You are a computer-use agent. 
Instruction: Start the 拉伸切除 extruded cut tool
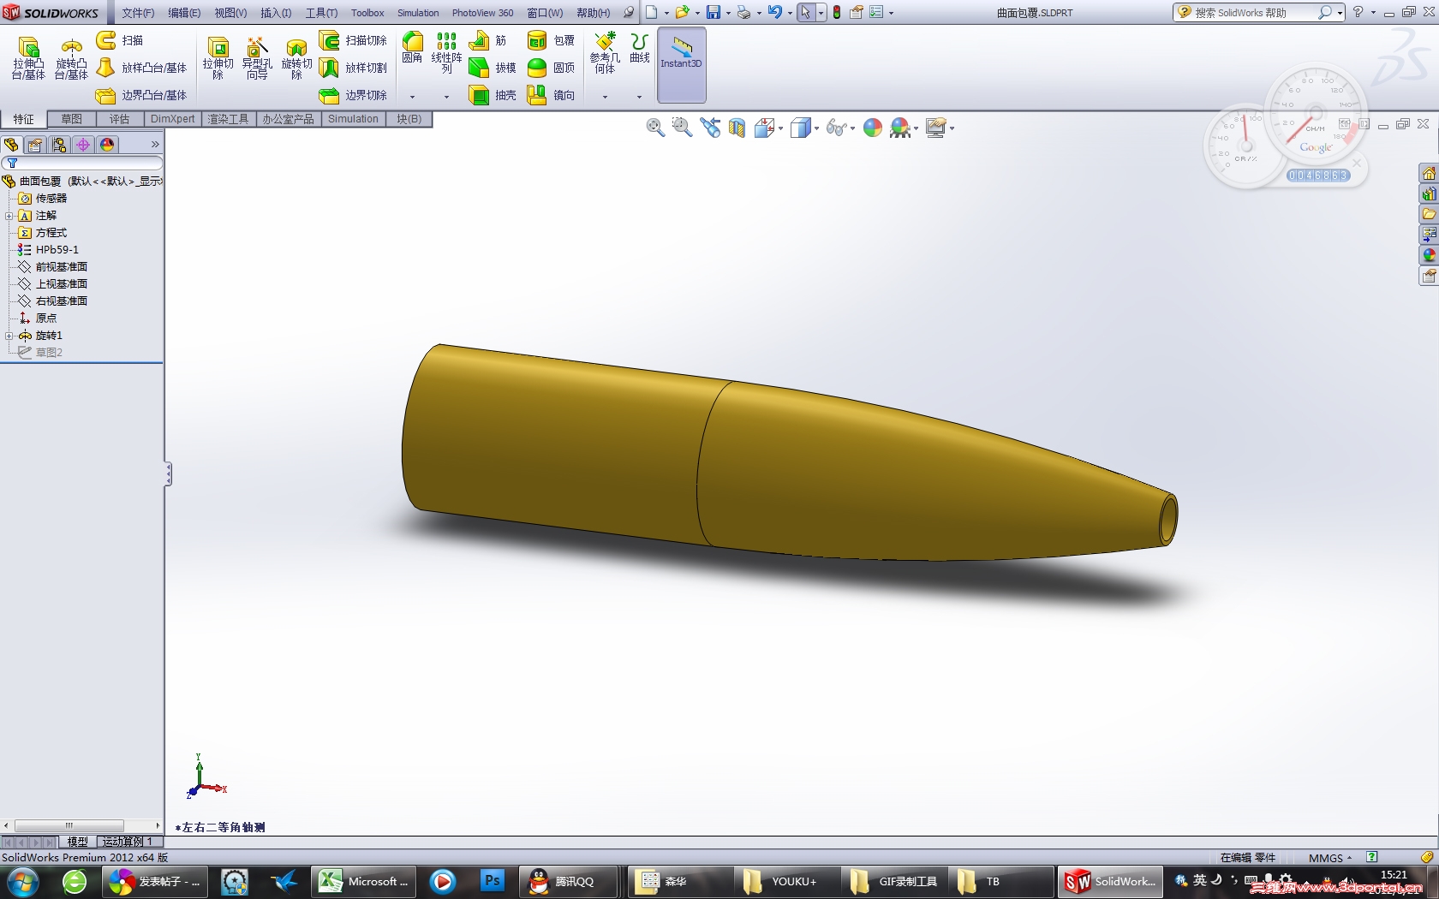pos(218,58)
